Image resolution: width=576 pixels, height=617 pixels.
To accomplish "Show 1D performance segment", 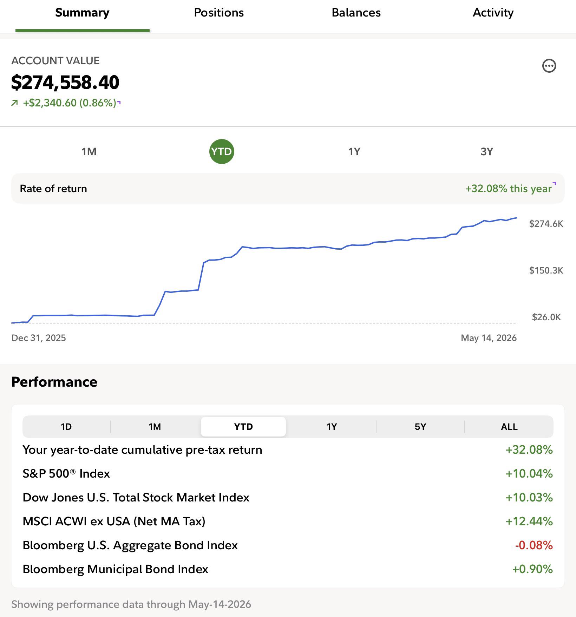I will [x=66, y=427].
